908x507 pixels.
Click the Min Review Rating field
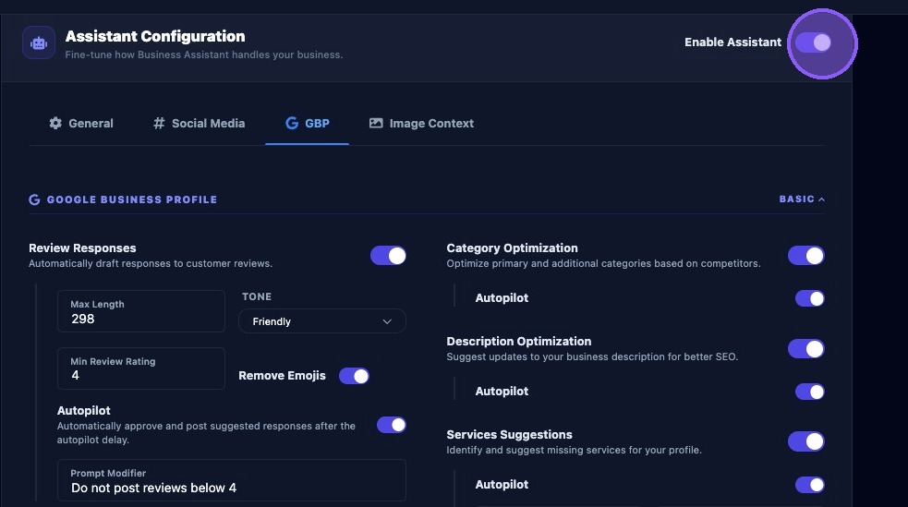141,368
